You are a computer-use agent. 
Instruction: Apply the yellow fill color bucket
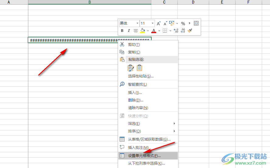(x=142, y=31)
